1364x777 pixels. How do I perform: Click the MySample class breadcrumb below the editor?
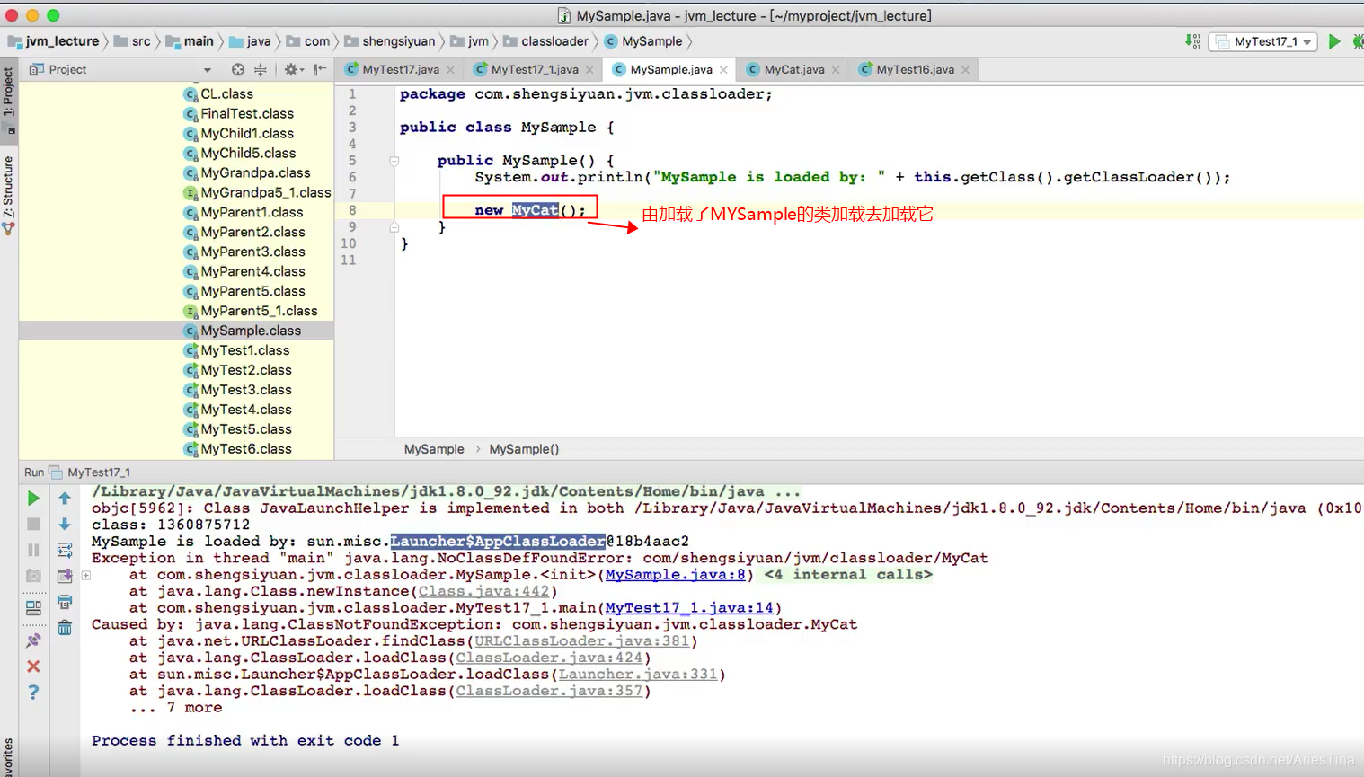[x=434, y=449]
